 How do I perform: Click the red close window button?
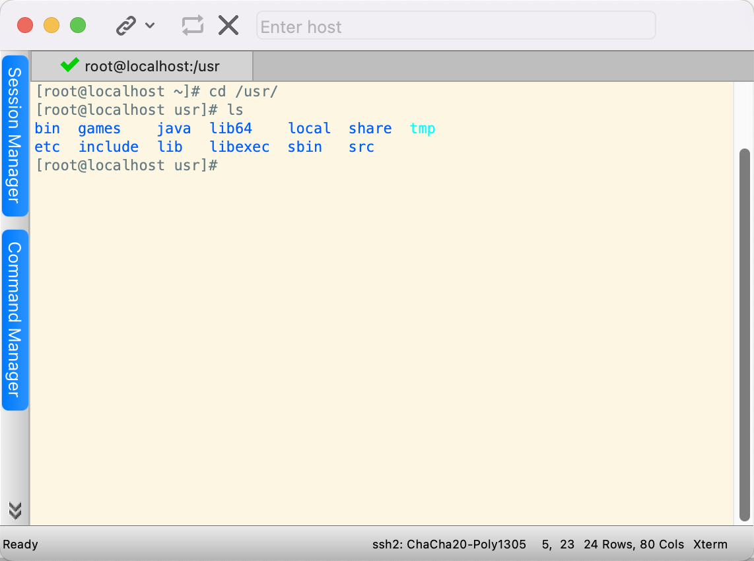pyautogui.click(x=25, y=26)
